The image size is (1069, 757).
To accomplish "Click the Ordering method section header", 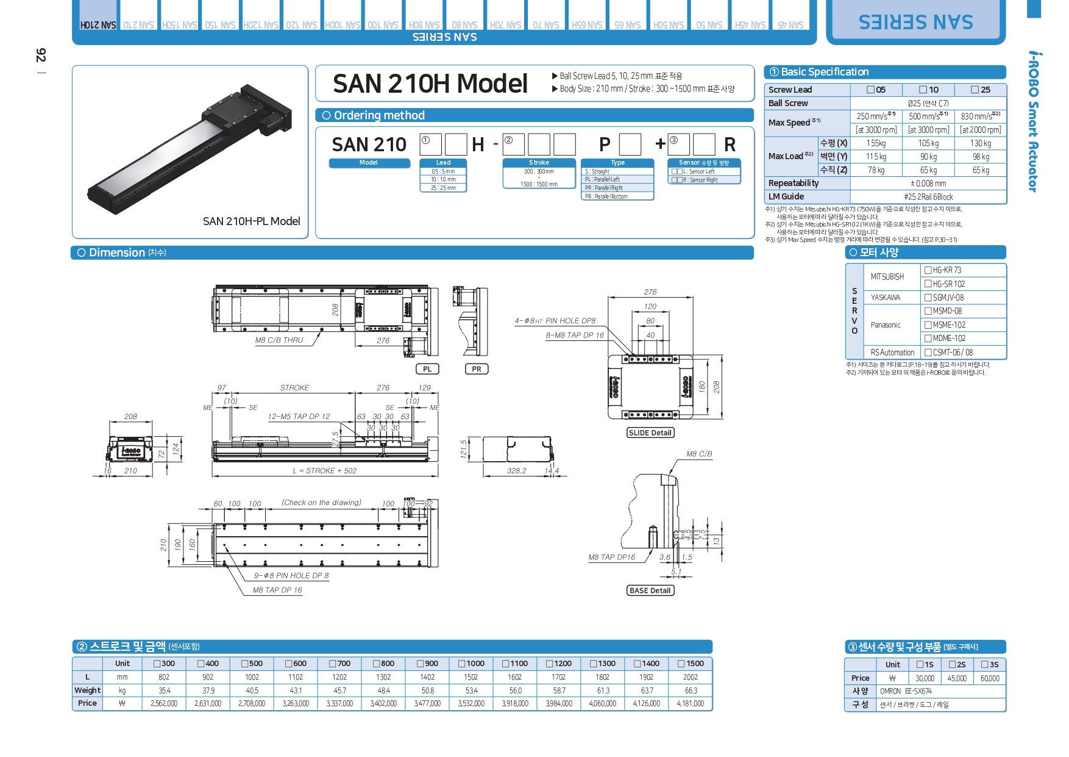I will tap(534, 115).
